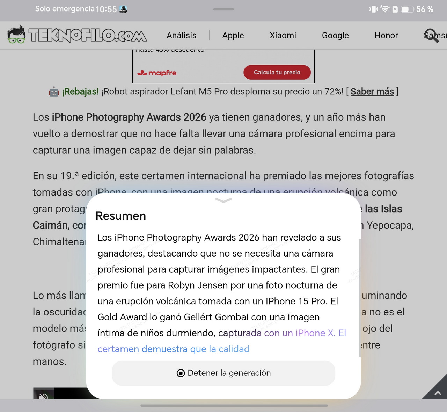Unmute the video with the speaker icon
The width and height of the screenshot is (447, 412).
(43, 396)
